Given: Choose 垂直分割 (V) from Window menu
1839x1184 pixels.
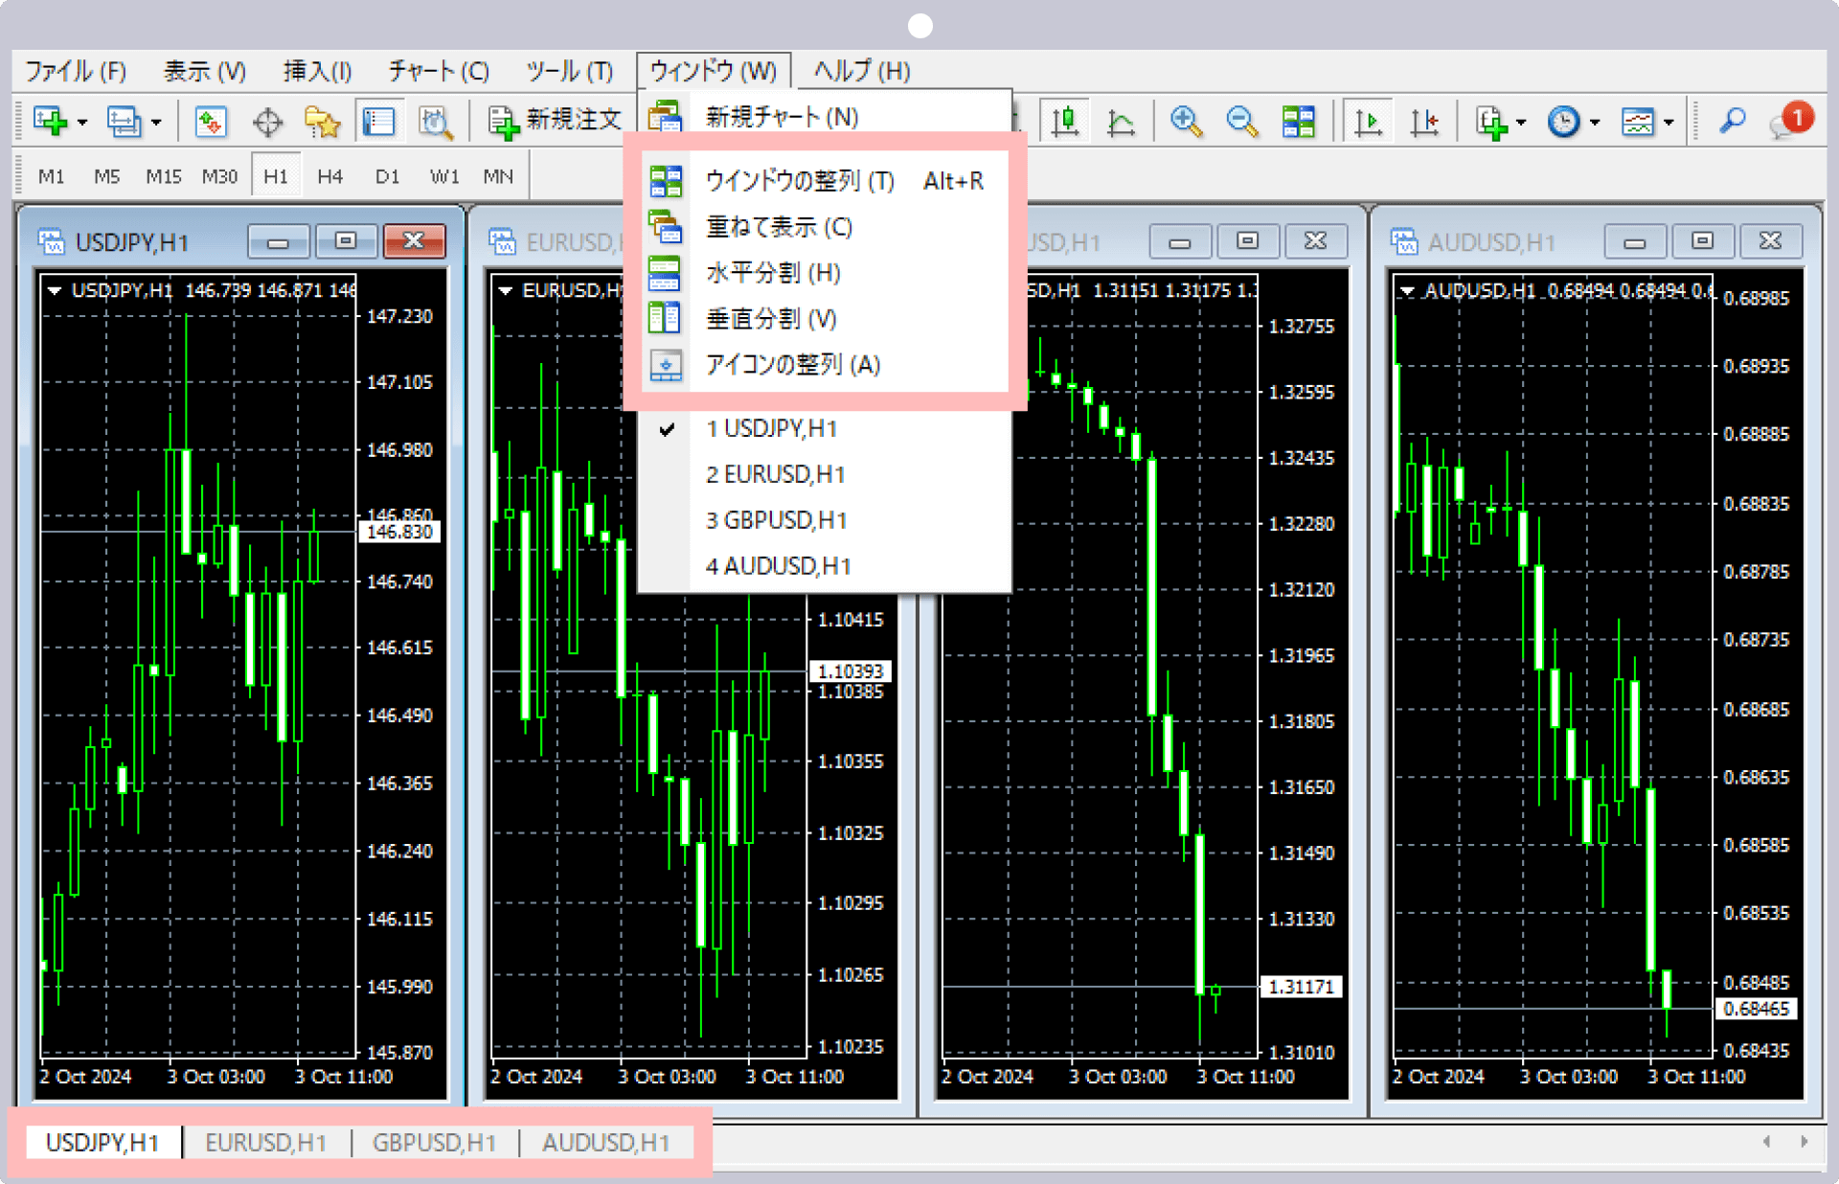Looking at the screenshot, I should coord(771,319).
